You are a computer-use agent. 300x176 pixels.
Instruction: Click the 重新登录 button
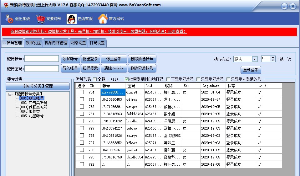(x=251, y=70)
